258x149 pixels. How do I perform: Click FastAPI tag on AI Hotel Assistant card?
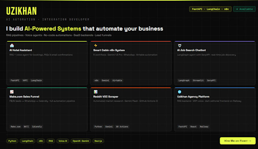(15, 80)
